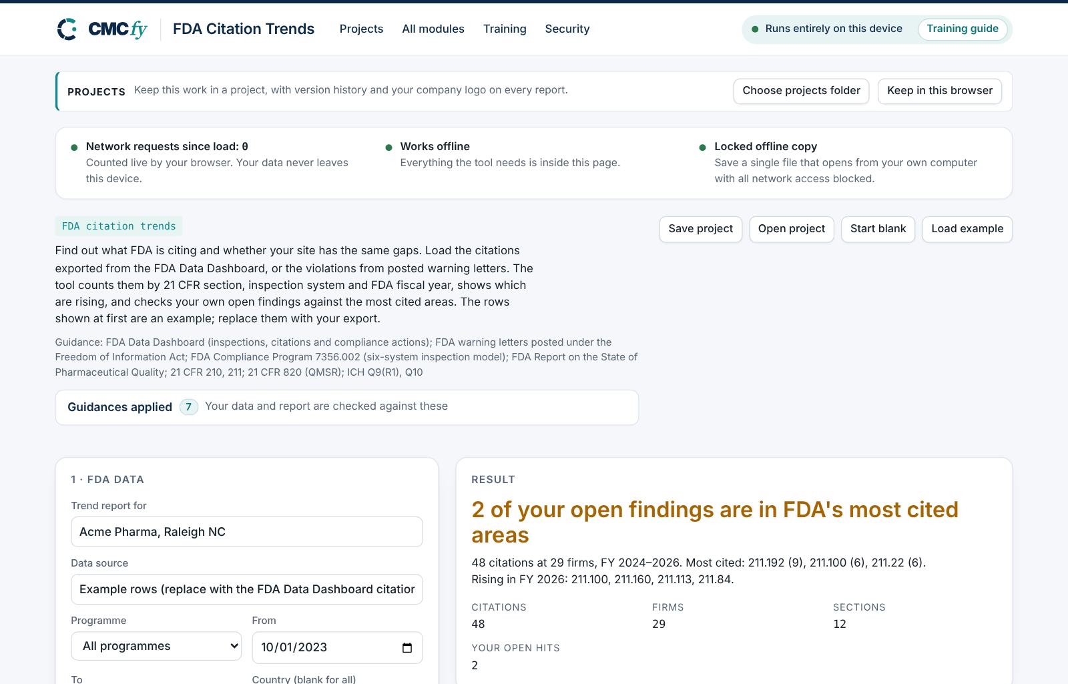Viewport: 1068px width, 684px height.
Task: Click the Network requests since load text
Action: 167,146
